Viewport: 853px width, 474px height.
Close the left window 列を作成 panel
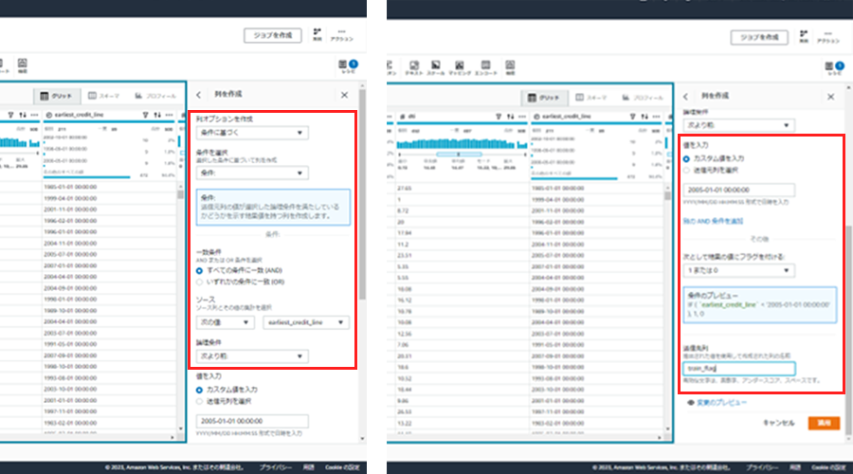coord(344,95)
